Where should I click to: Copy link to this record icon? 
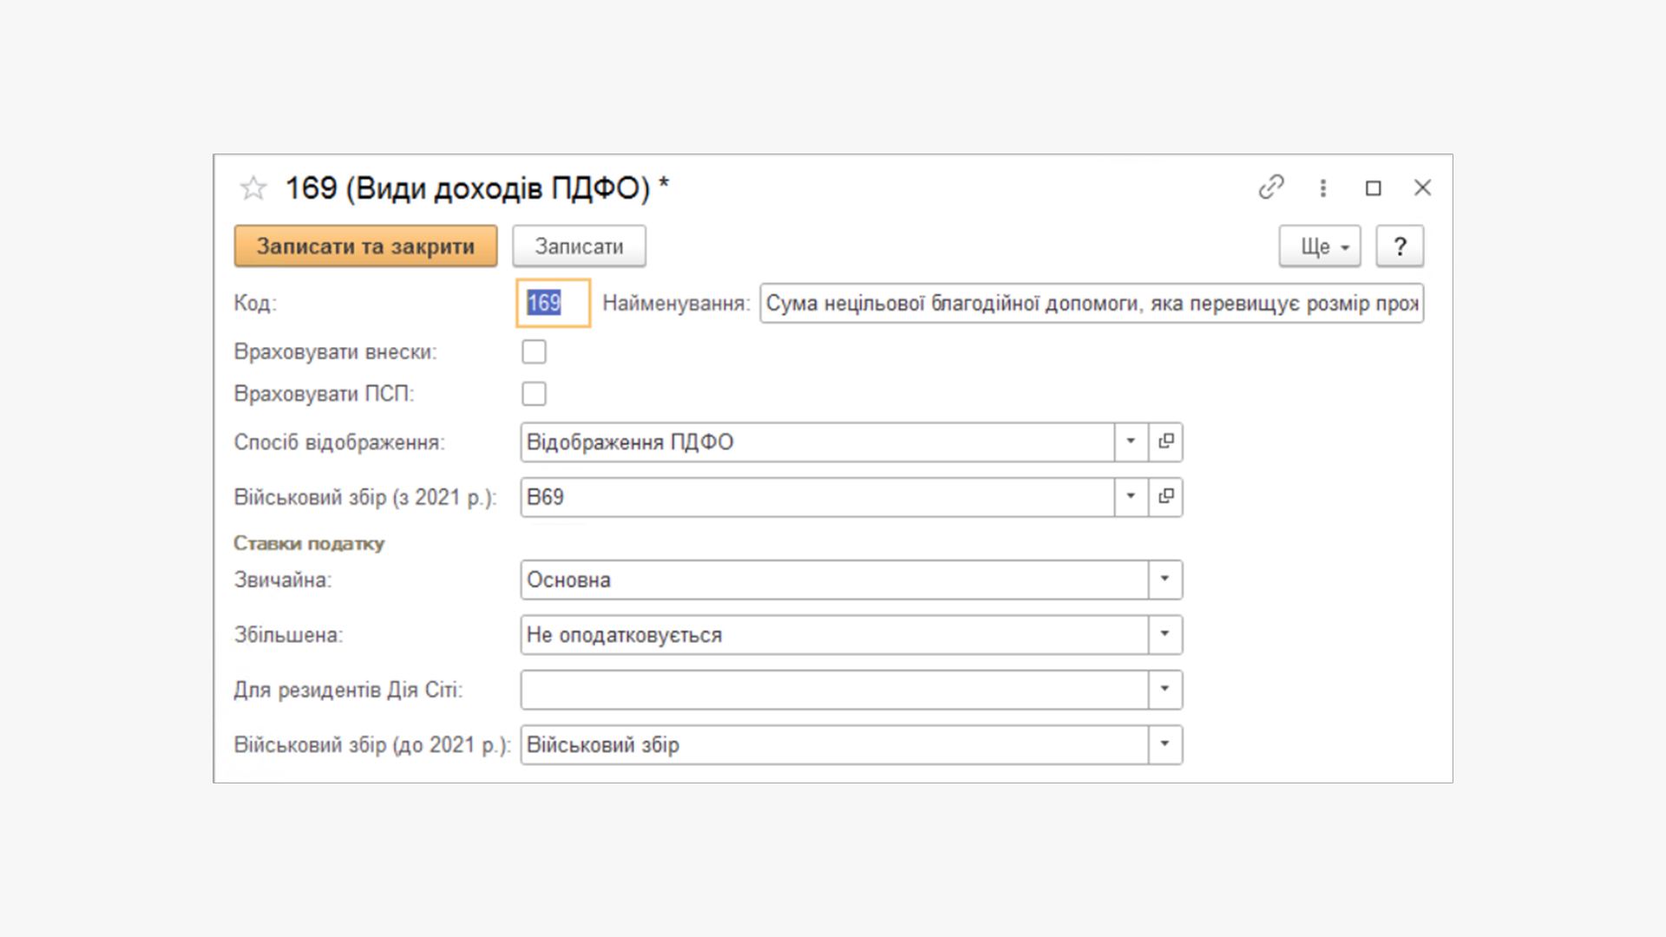point(1271,187)
